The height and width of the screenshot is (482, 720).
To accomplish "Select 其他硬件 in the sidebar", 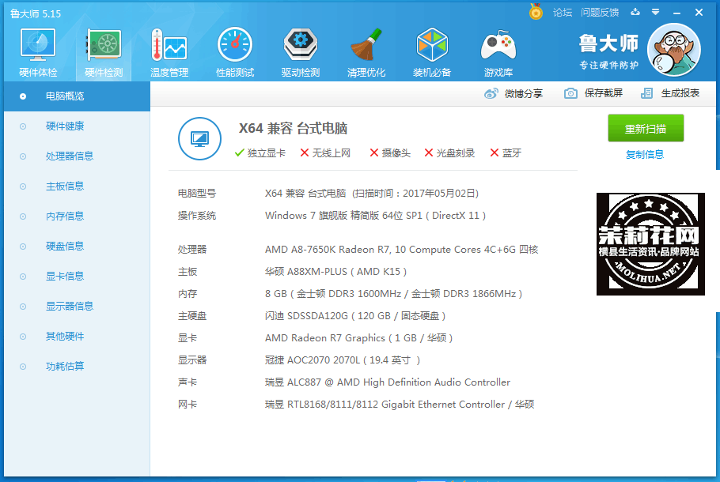I will [x=78, y=337].
